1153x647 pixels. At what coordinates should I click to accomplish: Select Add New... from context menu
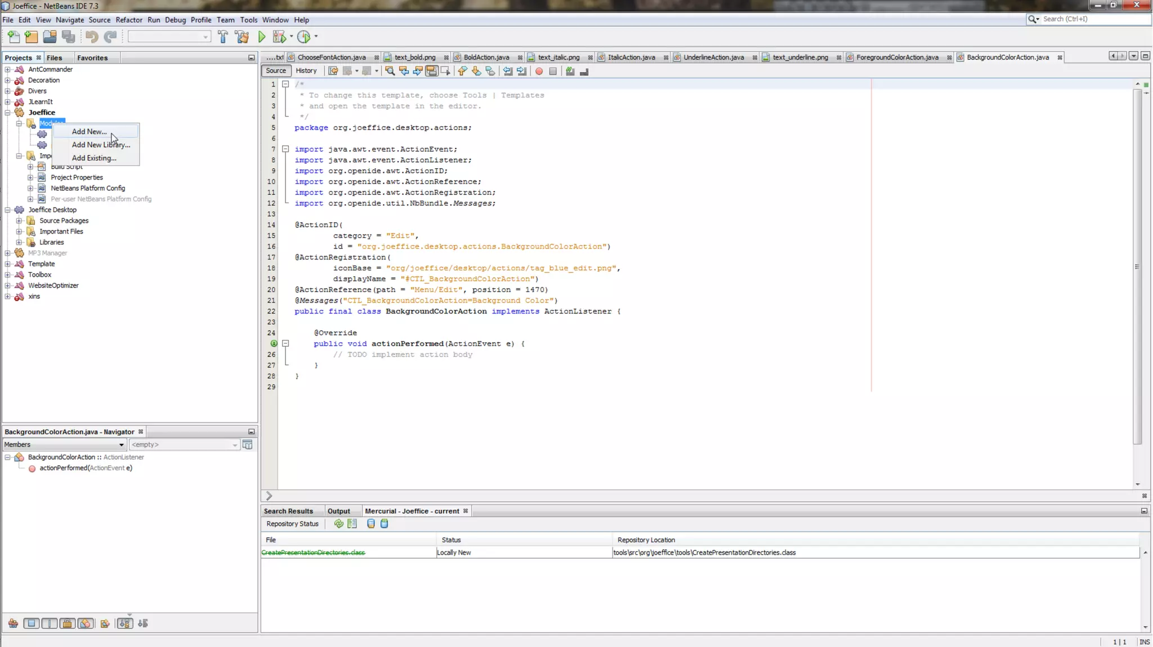pos(89,132)
